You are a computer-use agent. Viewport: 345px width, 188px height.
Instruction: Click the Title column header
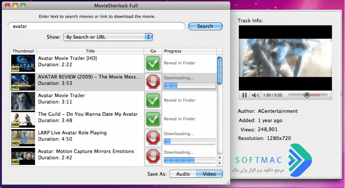(90, 51)
